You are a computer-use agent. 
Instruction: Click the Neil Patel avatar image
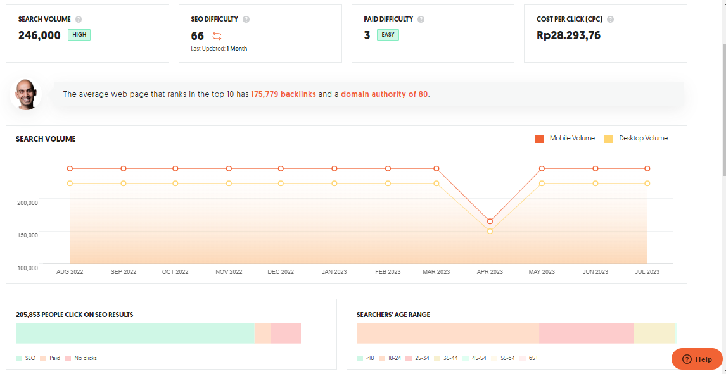(x=25, y=94)
